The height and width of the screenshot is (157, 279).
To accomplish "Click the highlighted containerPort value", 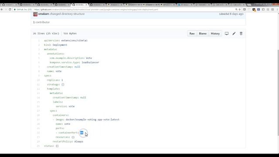I will (x=82, y=133).
